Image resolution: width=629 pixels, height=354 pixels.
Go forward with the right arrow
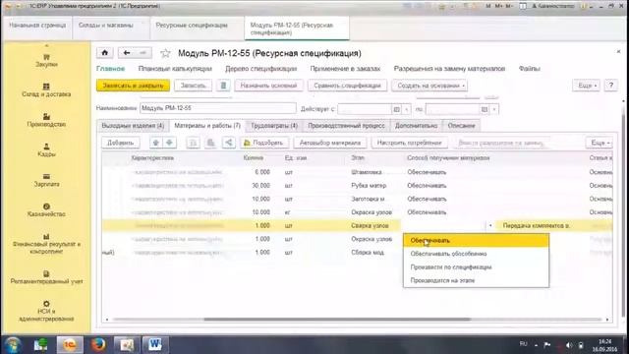[x=143, y=52]
